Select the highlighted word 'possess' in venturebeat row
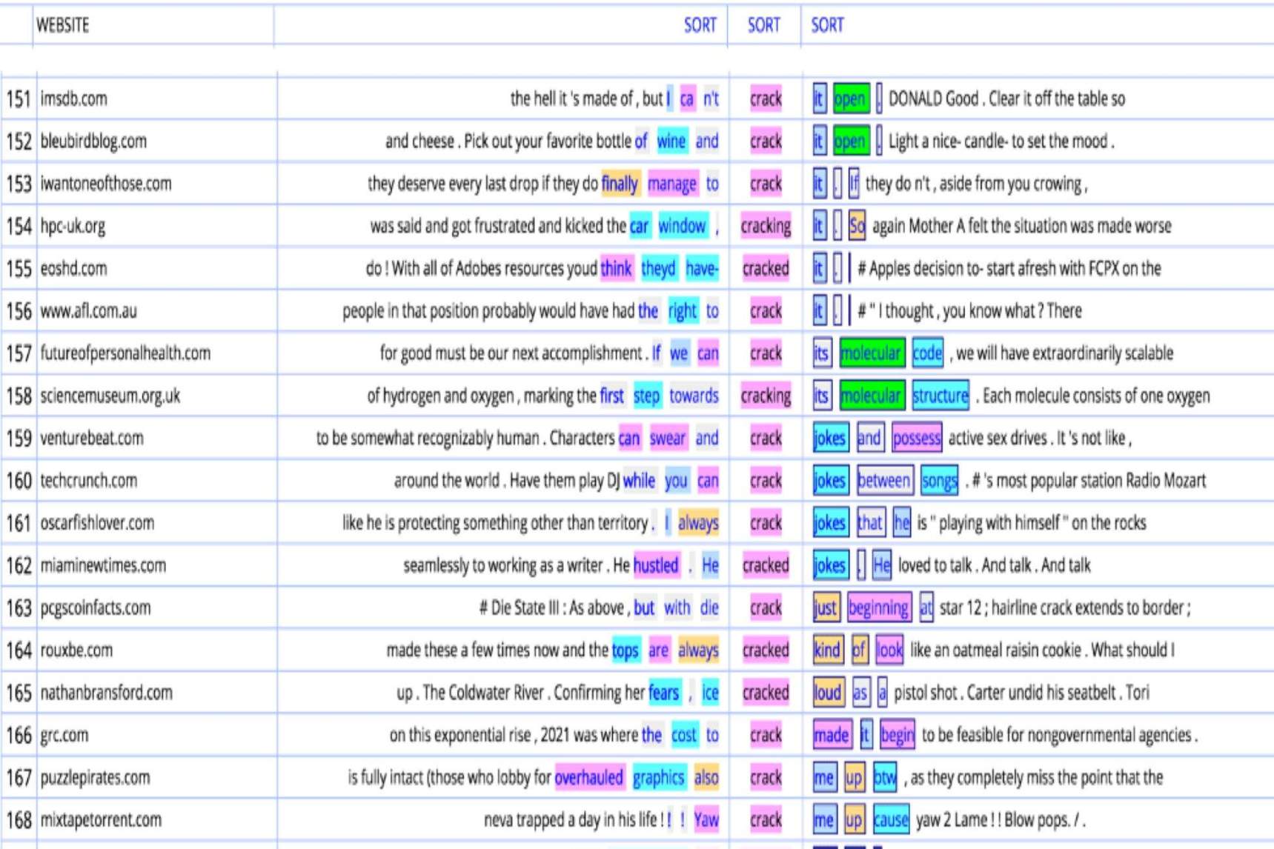Screen dimensions: 1274x849 click(x=916, y=439)
